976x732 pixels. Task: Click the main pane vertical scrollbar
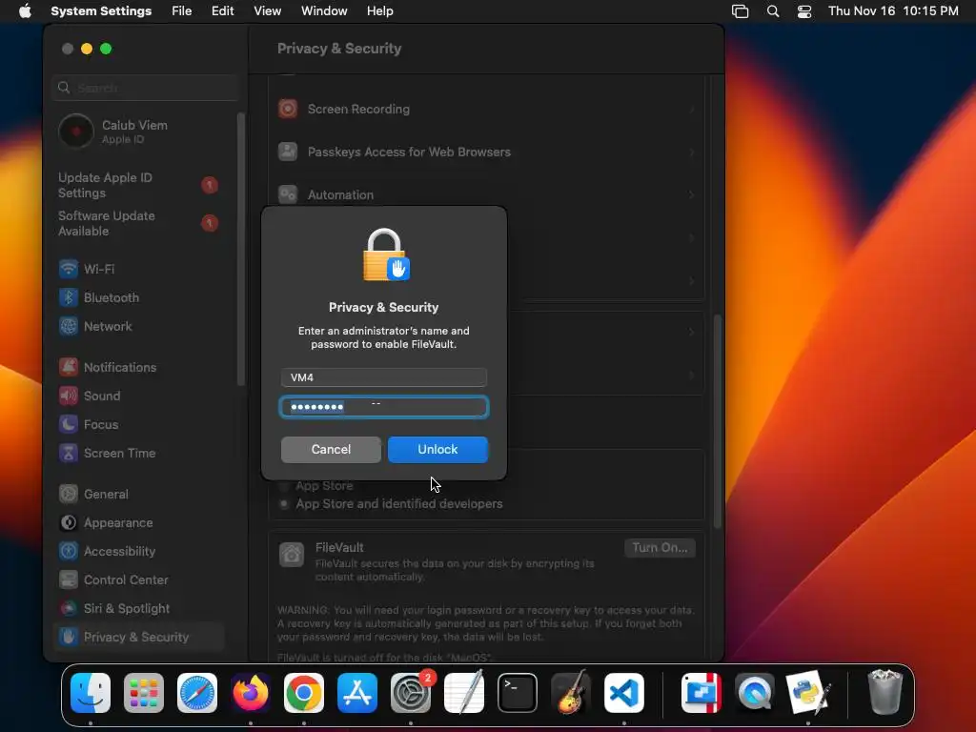coord(717,421)
